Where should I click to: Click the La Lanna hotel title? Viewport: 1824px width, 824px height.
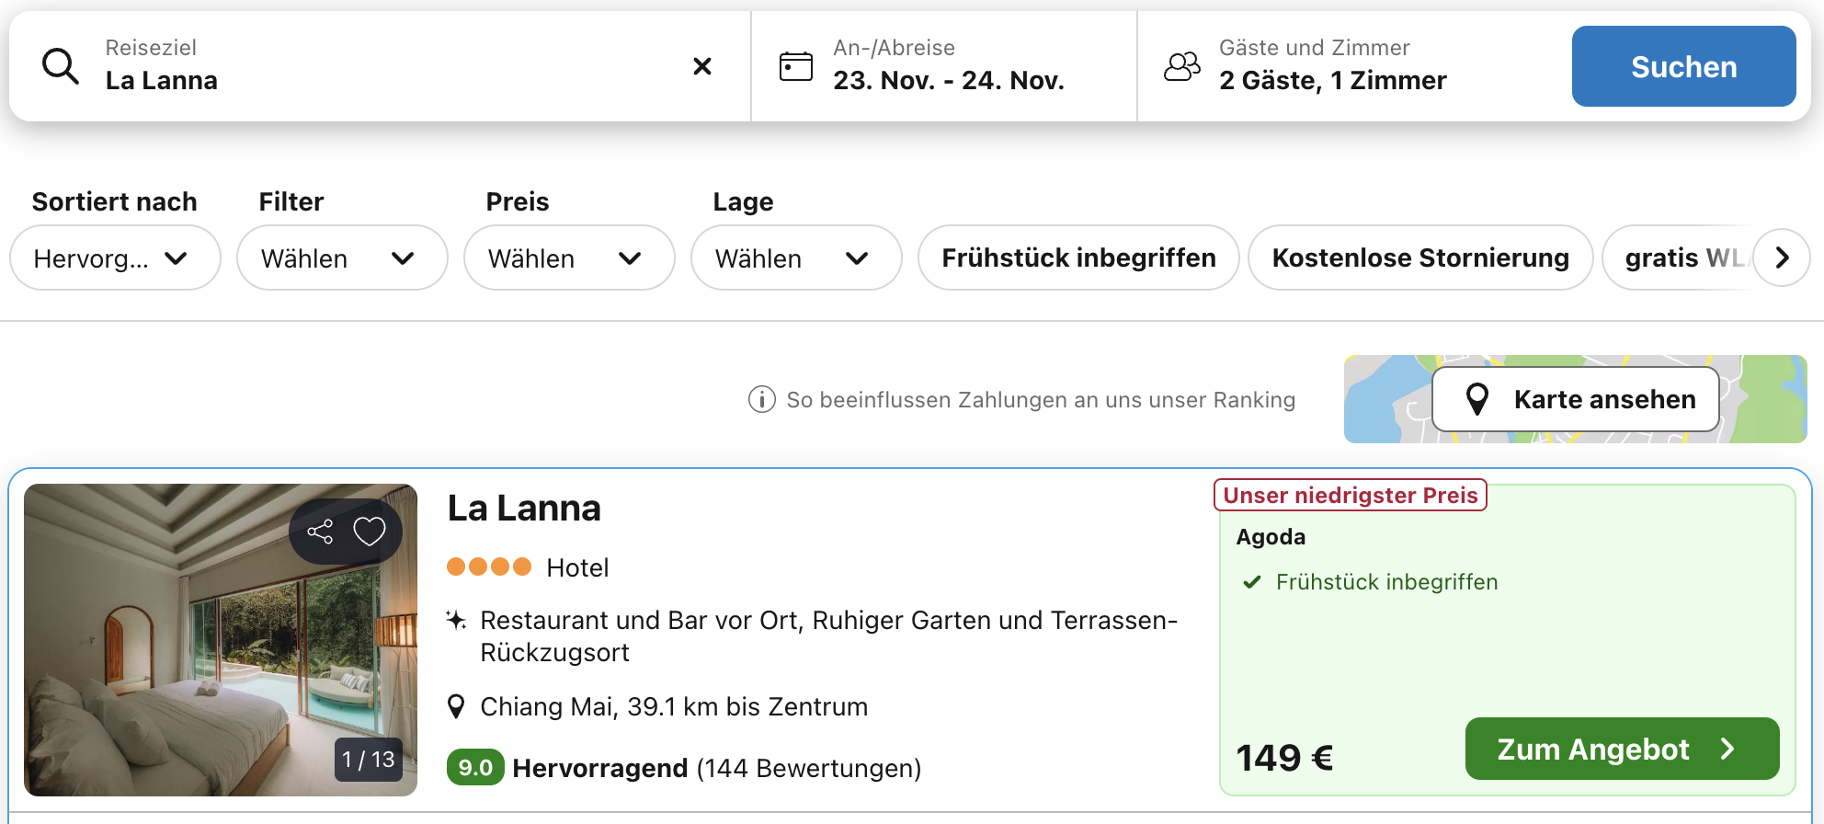click(x=524, y=509)
